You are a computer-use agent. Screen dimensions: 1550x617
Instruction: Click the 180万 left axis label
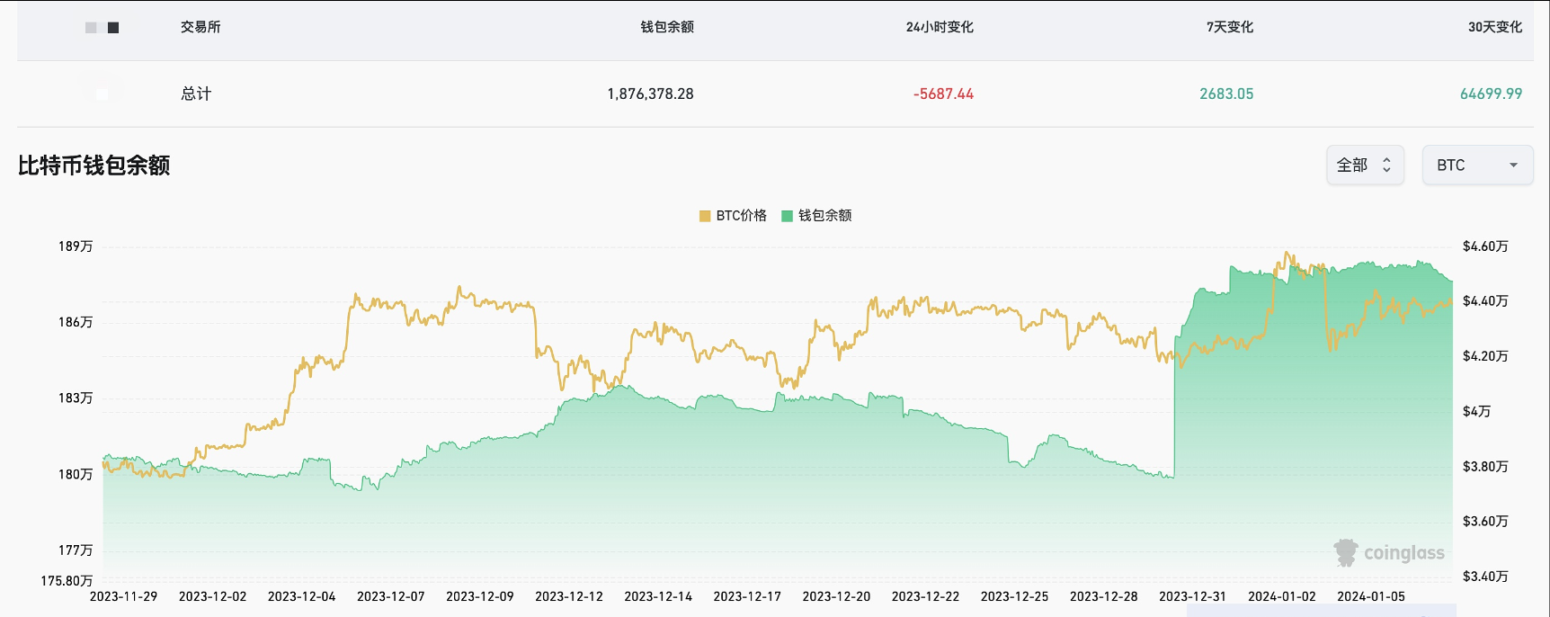pyautogui.click(x=76, y=474)
